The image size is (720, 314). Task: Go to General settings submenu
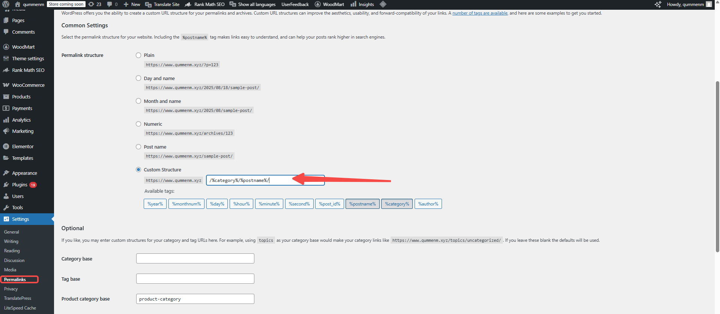click(x=12, y=232)
